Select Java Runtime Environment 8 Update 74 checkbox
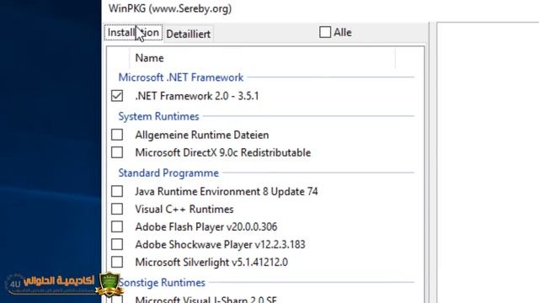Viewport: 539px width, 303px height. (x=117, y=191)
